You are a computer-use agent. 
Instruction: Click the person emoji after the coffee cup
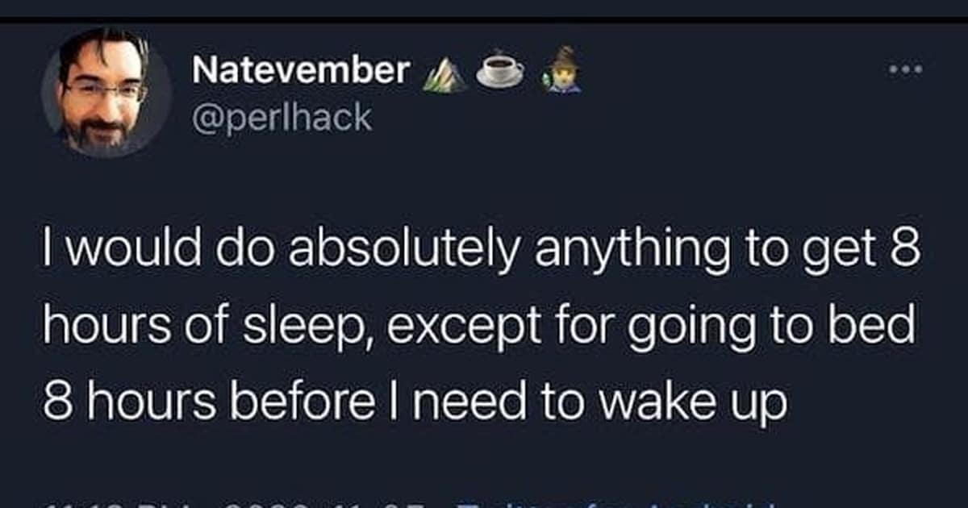[559, 70]
